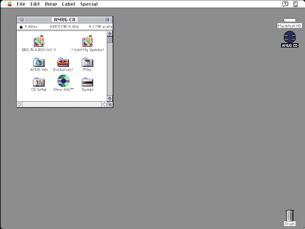The image size is (305, 229).
Task: Click the horizontal scrollbar left arrow
Action: point(19,104)
